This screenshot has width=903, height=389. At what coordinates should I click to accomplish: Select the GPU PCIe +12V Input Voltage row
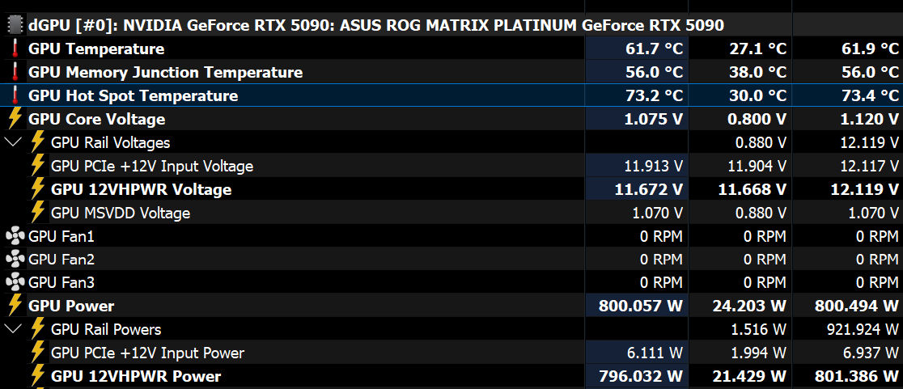451,166
